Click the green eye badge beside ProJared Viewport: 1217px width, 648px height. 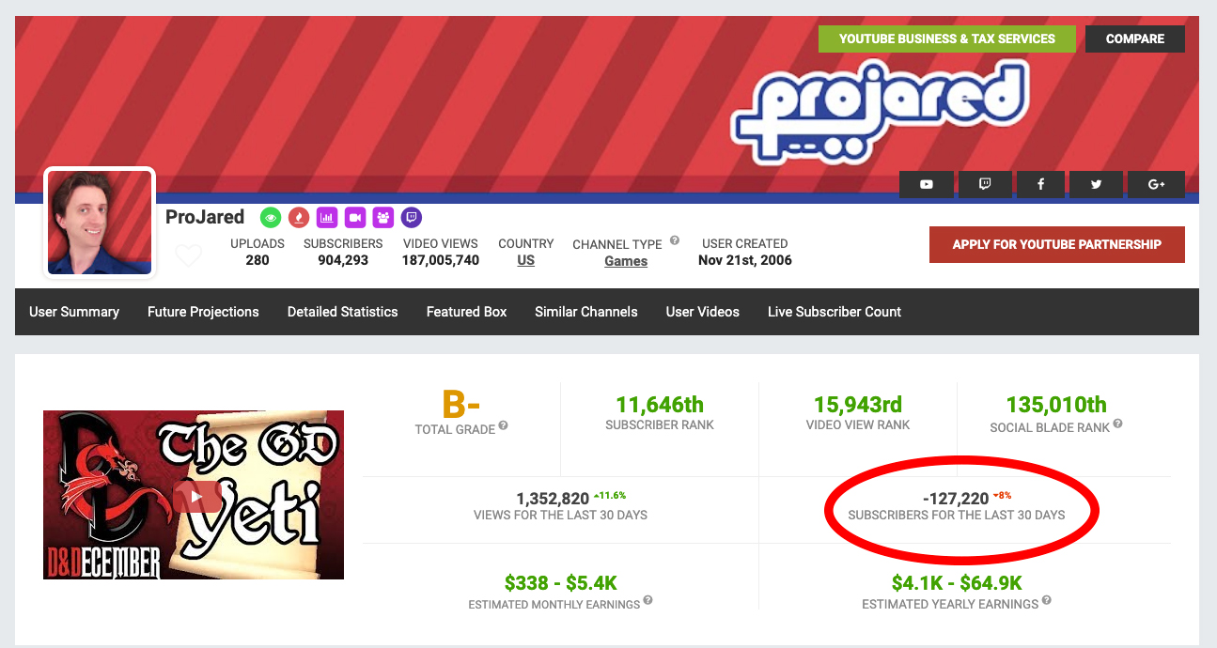coord(270,217)
